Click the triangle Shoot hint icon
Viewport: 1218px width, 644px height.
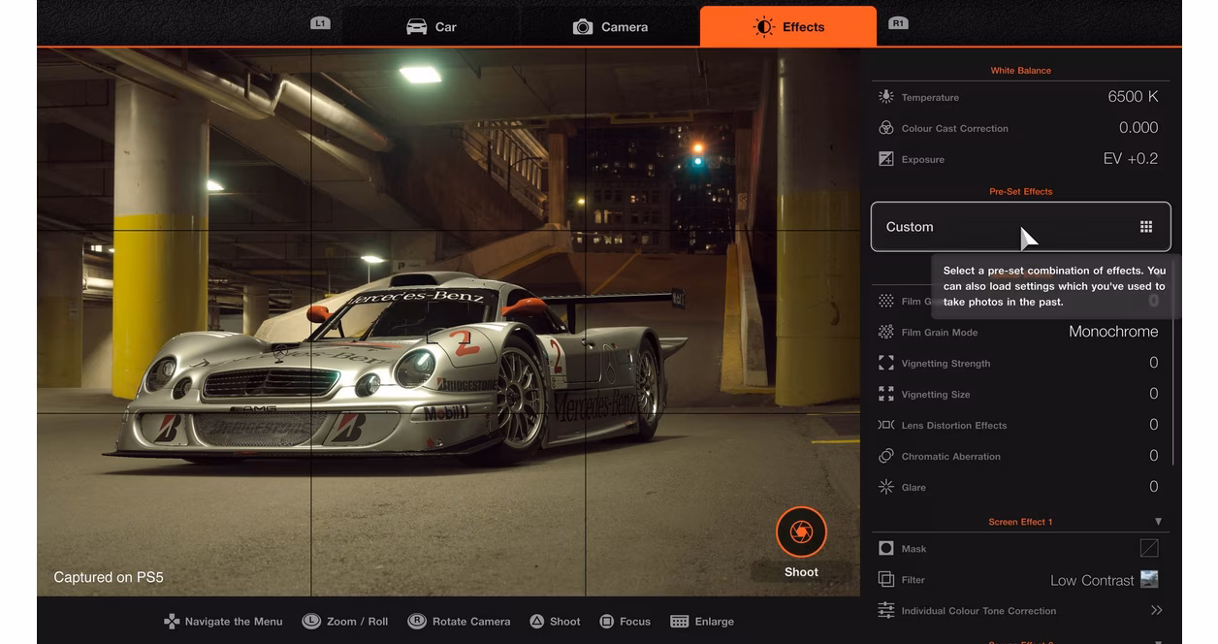[537, 622]
